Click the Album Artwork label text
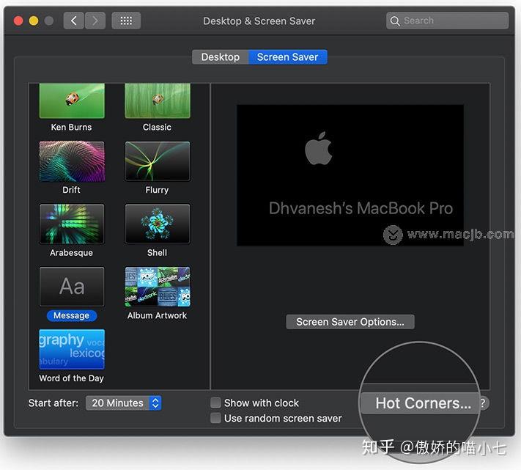Viewport: 521px width, 470px height. 157,315
